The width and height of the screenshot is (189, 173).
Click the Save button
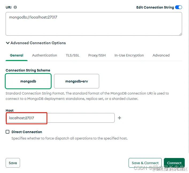point(13,163)
